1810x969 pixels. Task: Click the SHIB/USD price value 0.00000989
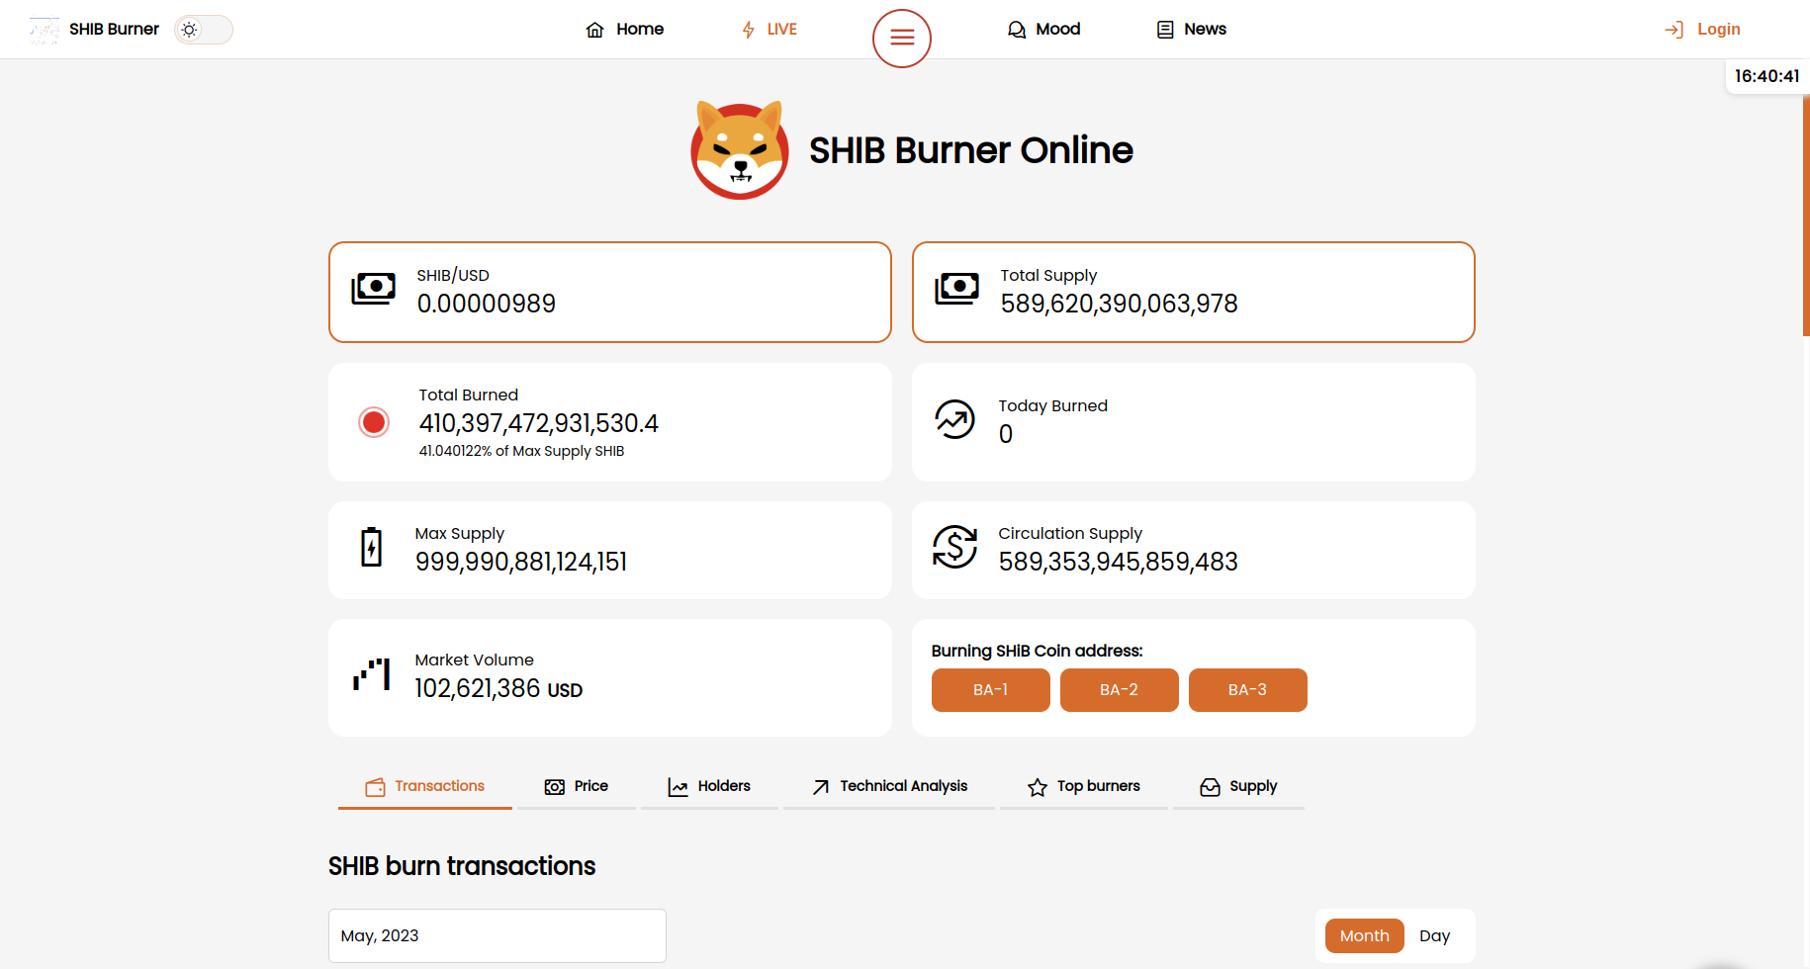pyautogui.click(x=487, y=304)
